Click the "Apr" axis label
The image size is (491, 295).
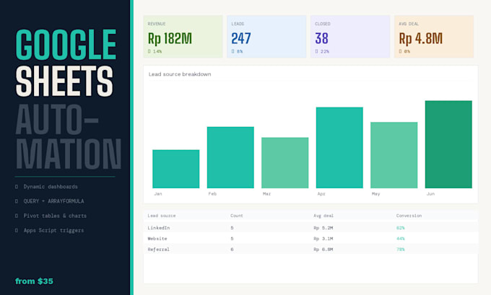point(321,194)
